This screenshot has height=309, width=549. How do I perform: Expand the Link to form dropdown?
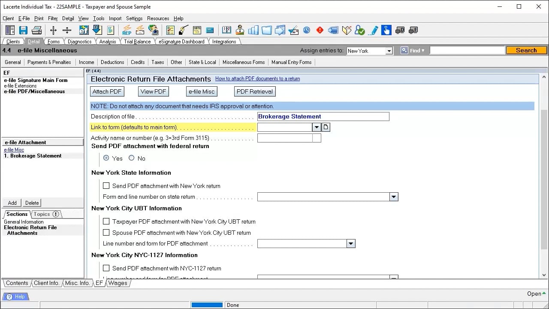[x=317, y=127]
